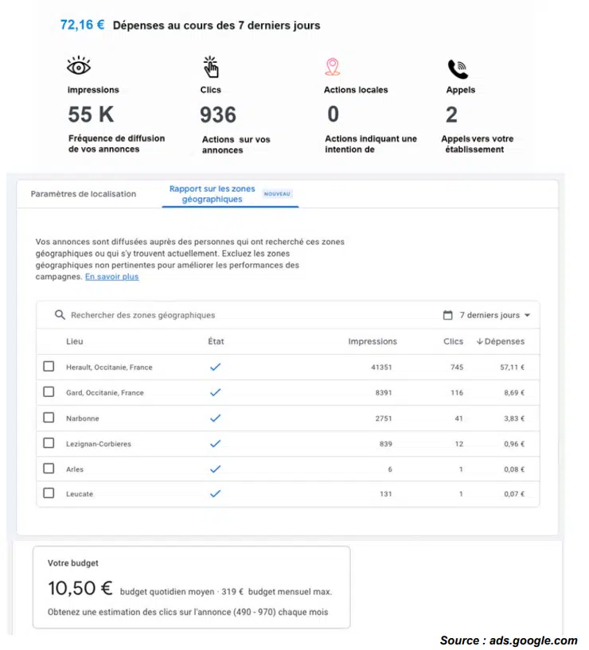589x650 pixels.
Task: Open Rapport sur les zones géographiques tab
Action: [212, 194]
